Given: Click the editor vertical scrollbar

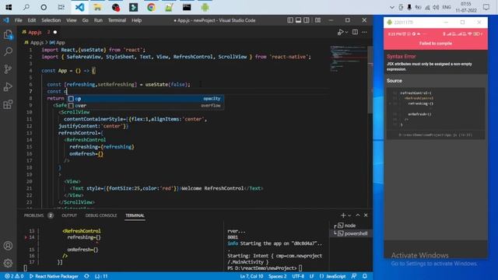Looking at the screenshot, I should (x=370, y=79).
